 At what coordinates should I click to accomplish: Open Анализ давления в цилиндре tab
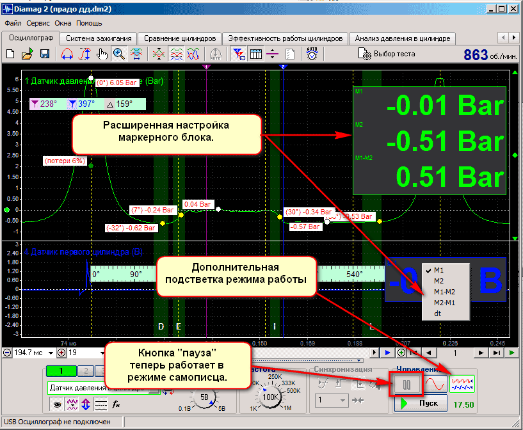[402, 38]
